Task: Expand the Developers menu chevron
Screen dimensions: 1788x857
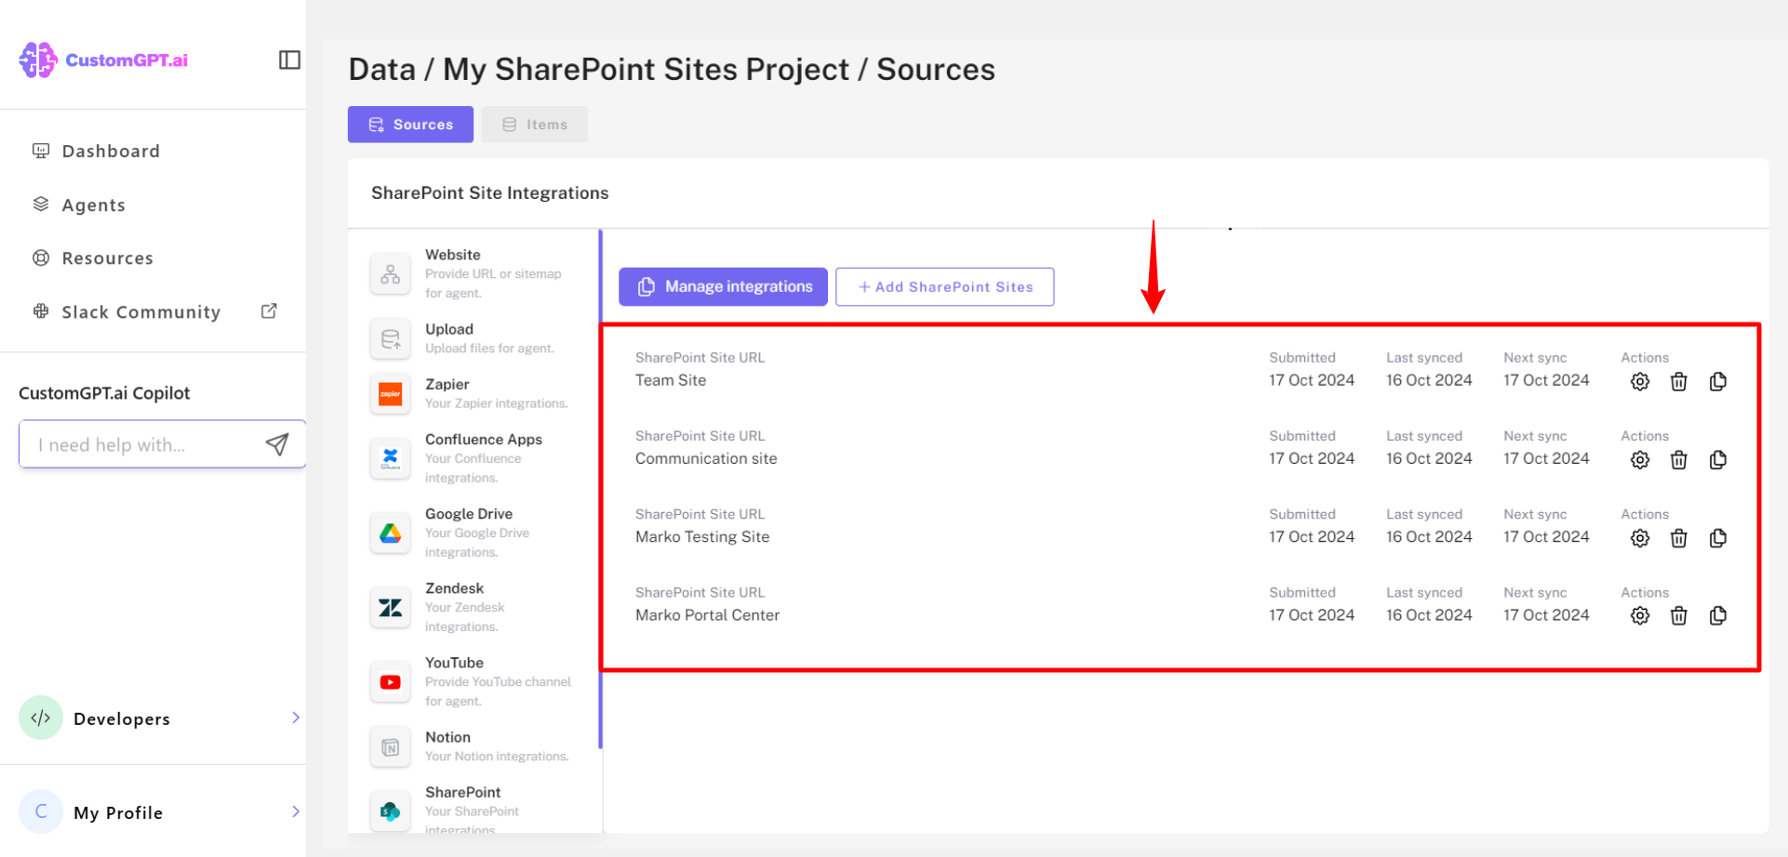Action: pos(296,718)
